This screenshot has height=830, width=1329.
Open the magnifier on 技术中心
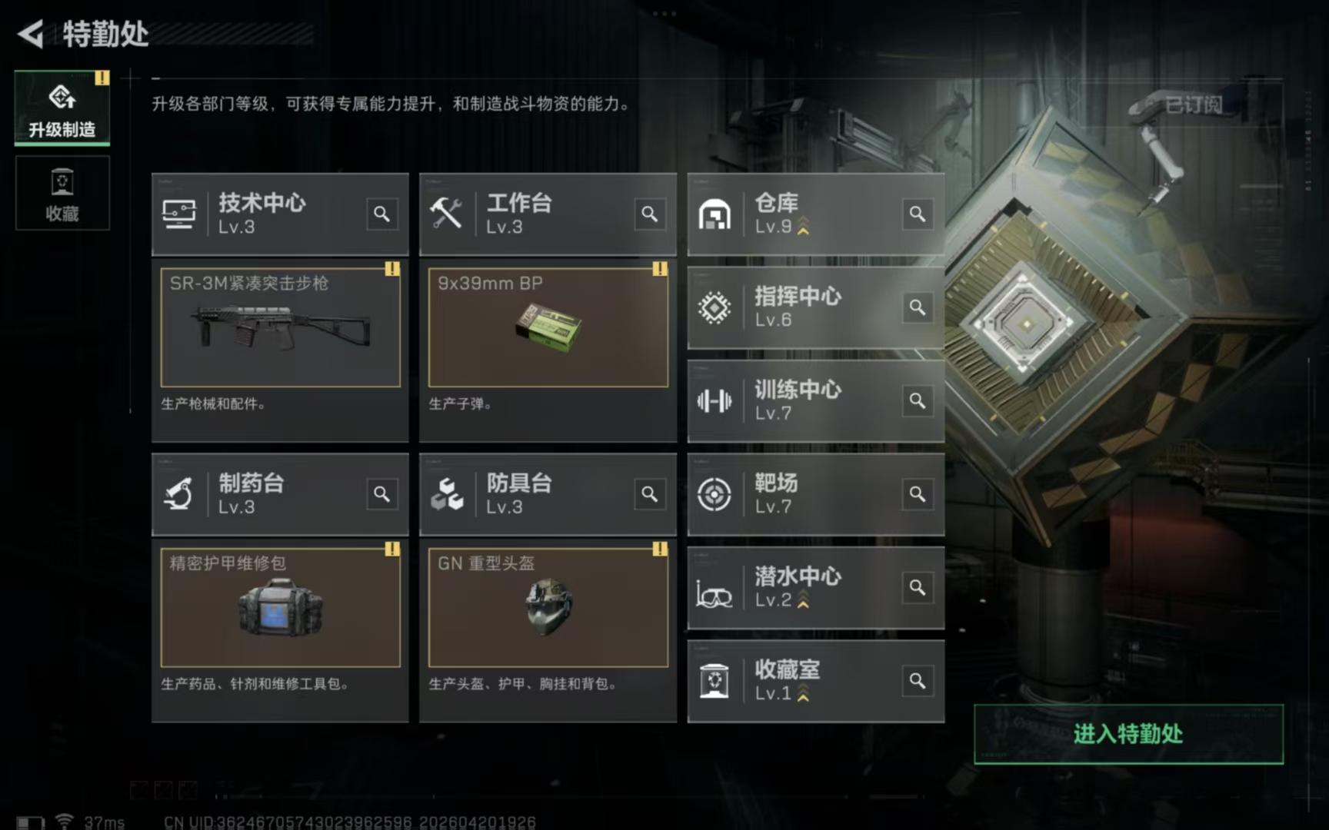(381, 214)
